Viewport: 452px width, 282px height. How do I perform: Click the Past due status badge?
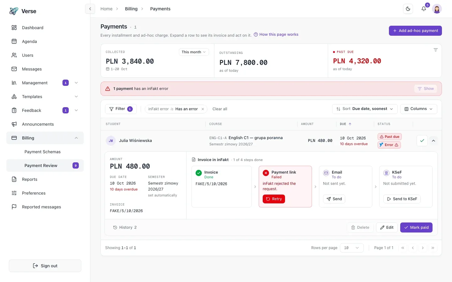(390, 137)
